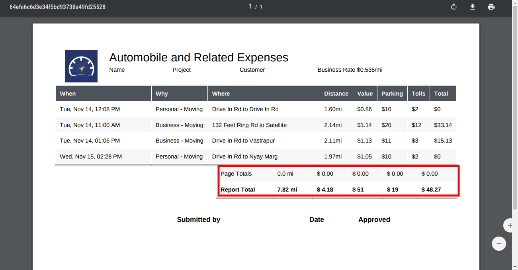
Task: Zoom out with the minus button
Action: click(x=499, y=244)
